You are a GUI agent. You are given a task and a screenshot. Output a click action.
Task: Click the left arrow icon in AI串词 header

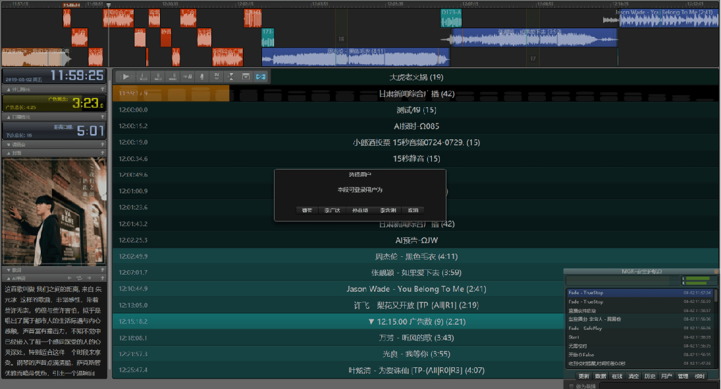click(x=70, y=278)
